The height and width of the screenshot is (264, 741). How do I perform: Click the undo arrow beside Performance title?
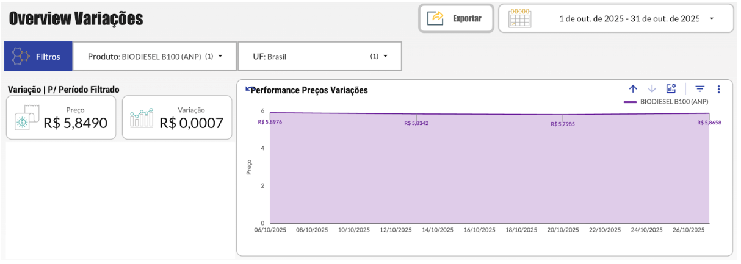[248, 90]
